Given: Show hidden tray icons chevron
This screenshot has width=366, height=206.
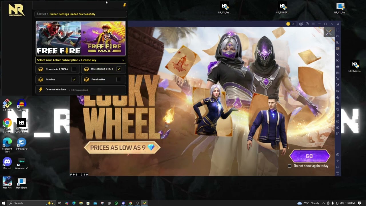Looking at the screenshot, I should tap(324, 203).
